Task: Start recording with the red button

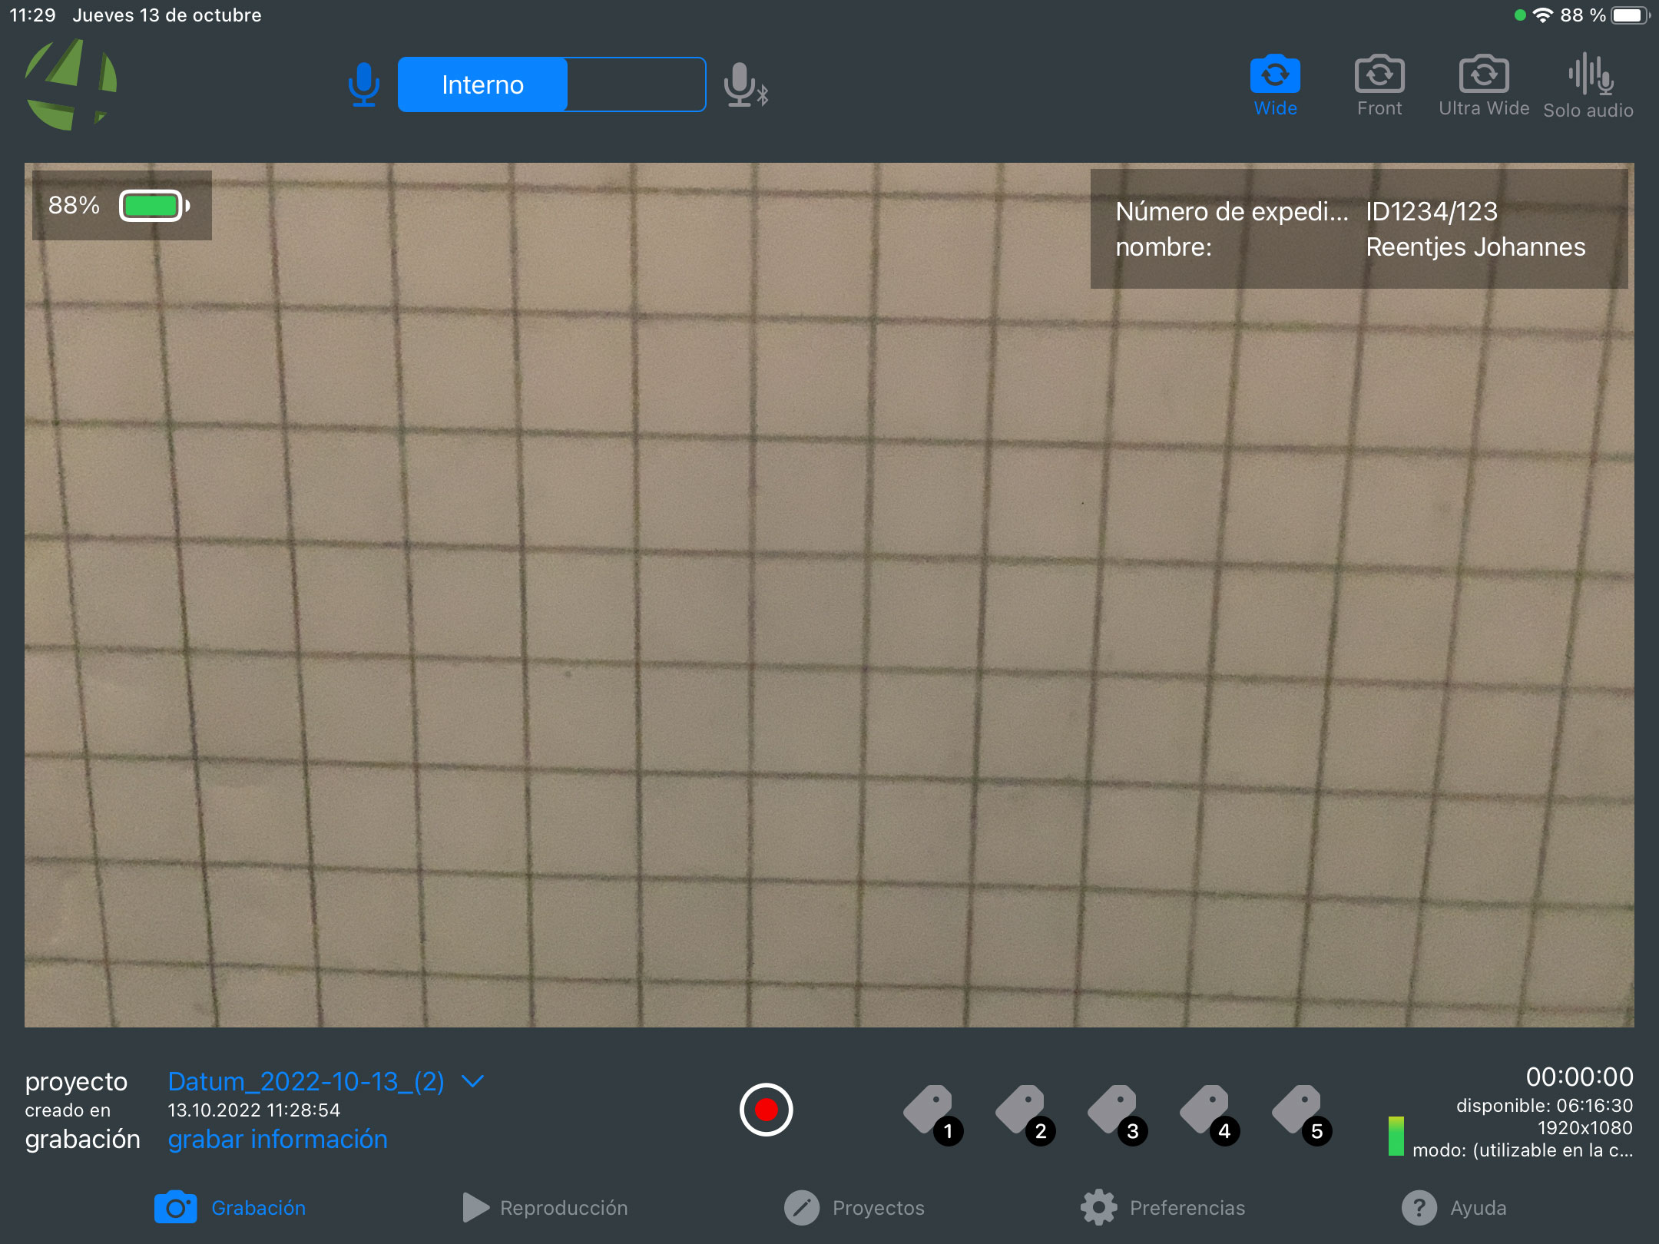Action: tap(766, 1110)
